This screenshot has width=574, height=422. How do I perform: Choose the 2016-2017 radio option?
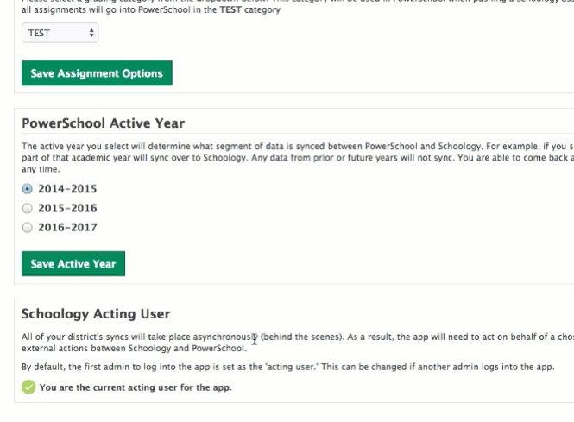pos(28,228)
